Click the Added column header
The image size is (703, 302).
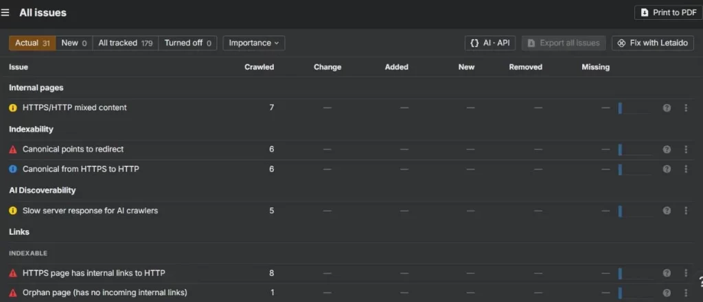click(x=396, y=67)
